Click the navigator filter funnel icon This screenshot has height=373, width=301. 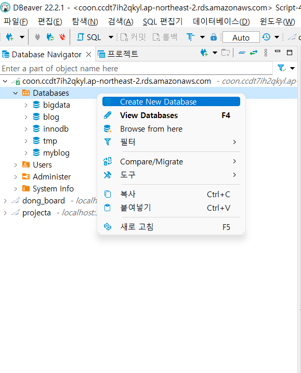tap(282, 68)
